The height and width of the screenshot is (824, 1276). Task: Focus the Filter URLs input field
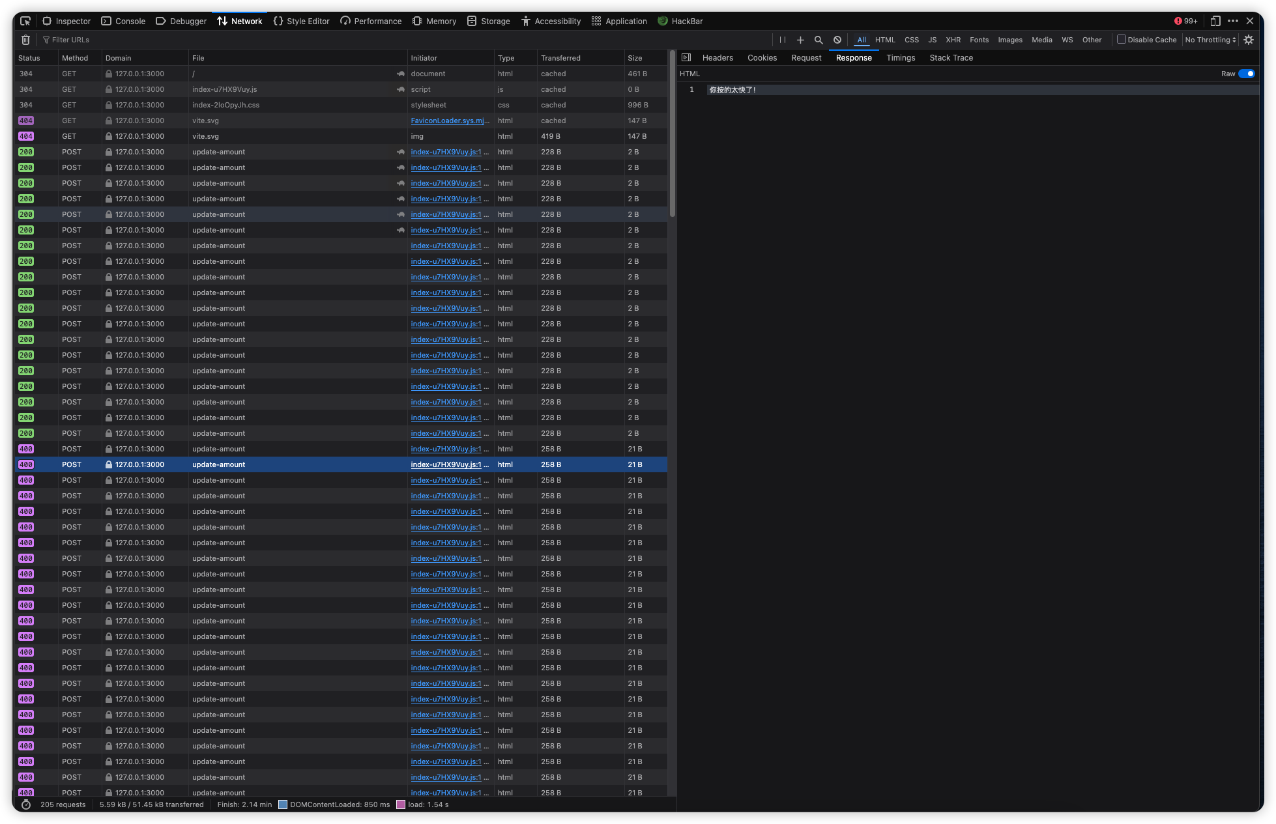pos(404,40)
